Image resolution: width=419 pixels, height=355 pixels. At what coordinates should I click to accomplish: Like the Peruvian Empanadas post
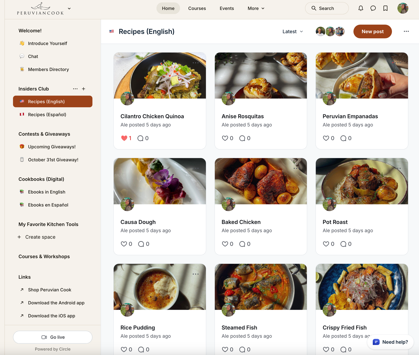coord(326,138)
